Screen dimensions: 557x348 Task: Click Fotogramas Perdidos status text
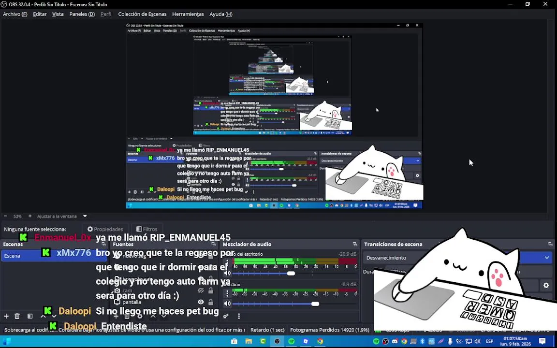pos(330,330)
